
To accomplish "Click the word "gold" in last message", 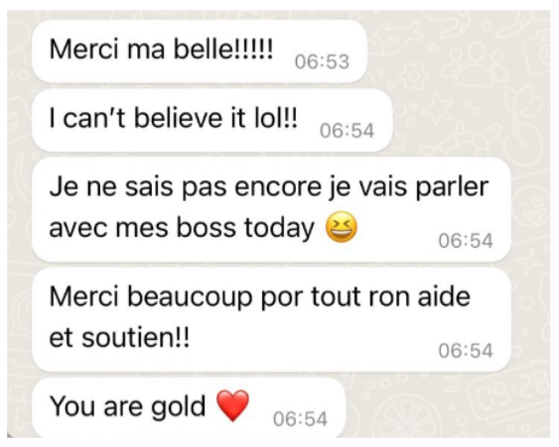I will pos(179,406).
